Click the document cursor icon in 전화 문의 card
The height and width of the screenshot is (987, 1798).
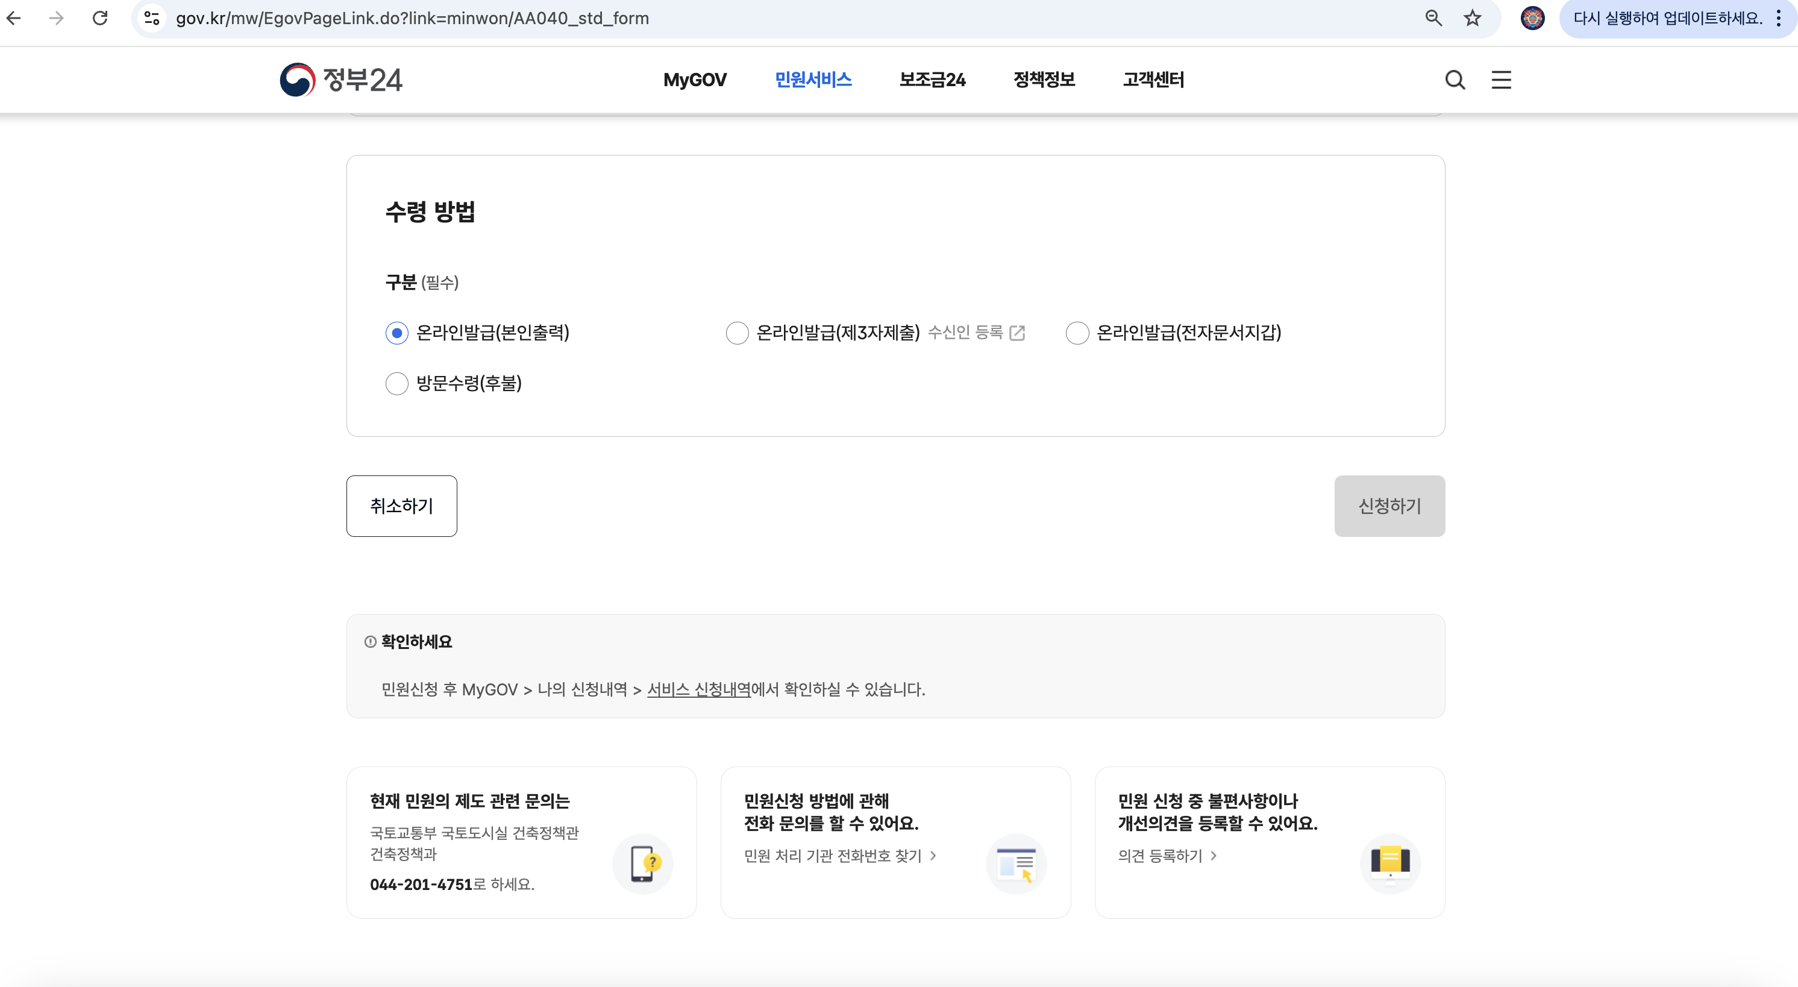(x=1015, y=863)
